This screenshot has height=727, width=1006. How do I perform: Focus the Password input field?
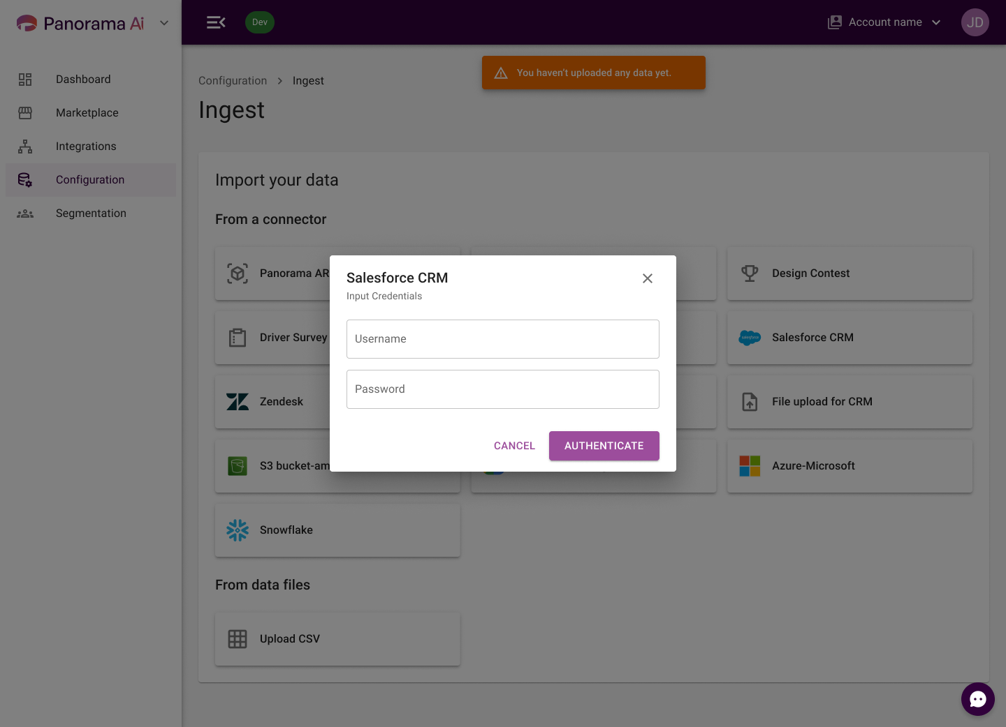pyautogui.click(x=503, y=389)
